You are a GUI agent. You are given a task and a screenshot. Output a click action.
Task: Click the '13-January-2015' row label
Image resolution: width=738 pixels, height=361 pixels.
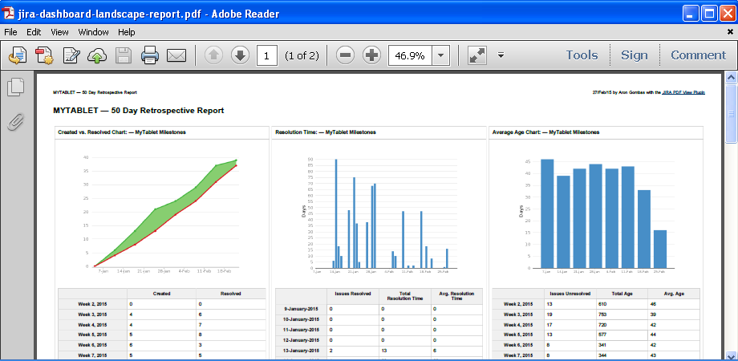tap(302, 351)
